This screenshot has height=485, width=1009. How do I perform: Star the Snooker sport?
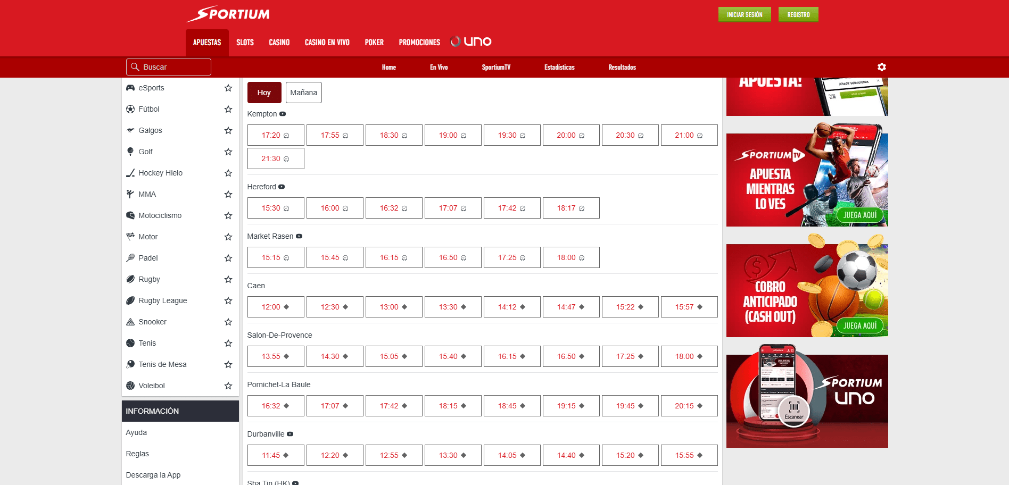pos(228,322)
